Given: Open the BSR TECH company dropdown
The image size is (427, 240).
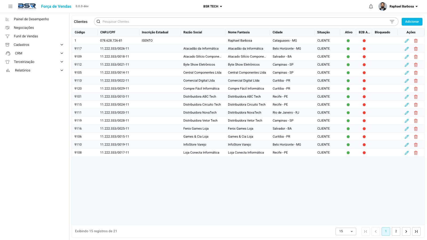Looking at the screenshot, I should click(213, 6).
